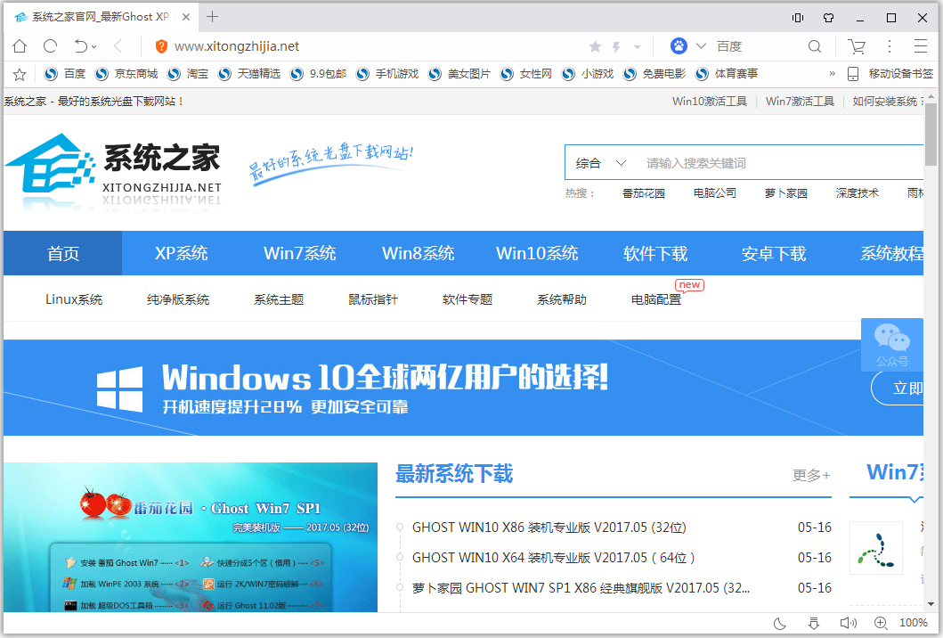
Task: Open the shopping cart icon
Action: point(857,46)
